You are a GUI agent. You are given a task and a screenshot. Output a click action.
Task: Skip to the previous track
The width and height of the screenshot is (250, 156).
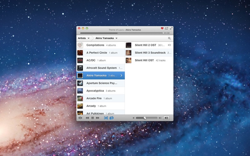pyautogui.click(x=87, y=118)
